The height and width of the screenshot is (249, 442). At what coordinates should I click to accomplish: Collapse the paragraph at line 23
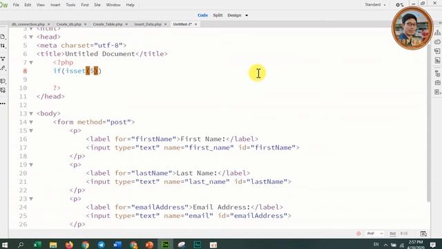click(31, 199)
